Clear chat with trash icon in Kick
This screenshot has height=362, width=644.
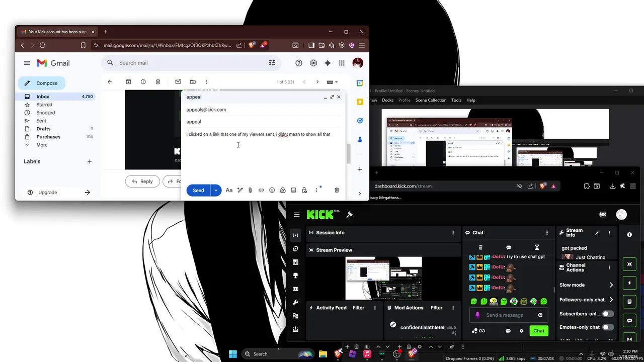pyautogui.click(x=480, y=247)
